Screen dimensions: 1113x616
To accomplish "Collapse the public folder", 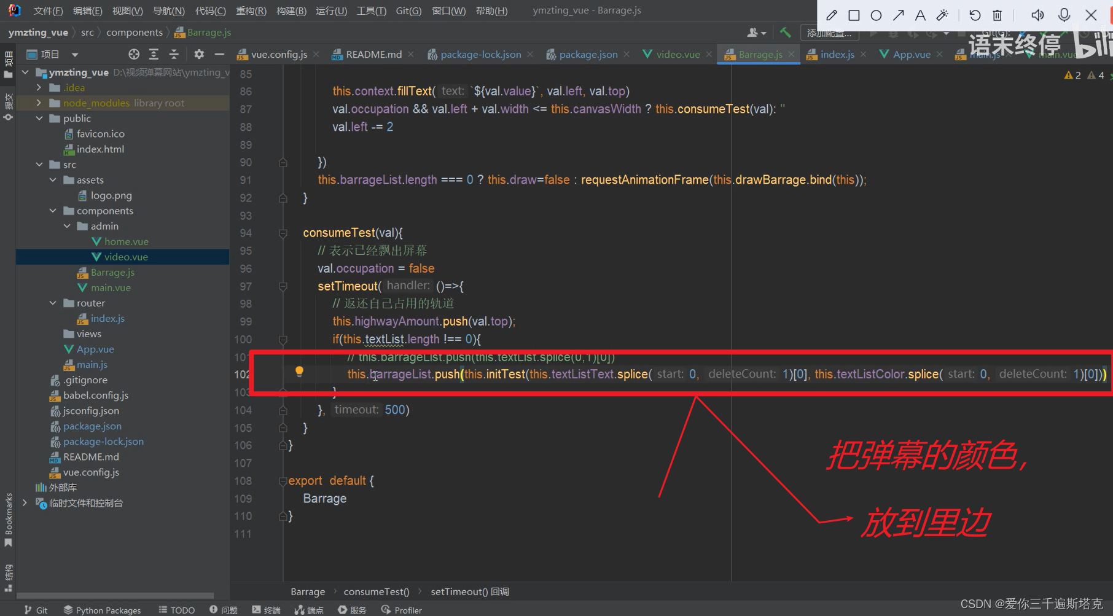I will click(x=39, y=119).
